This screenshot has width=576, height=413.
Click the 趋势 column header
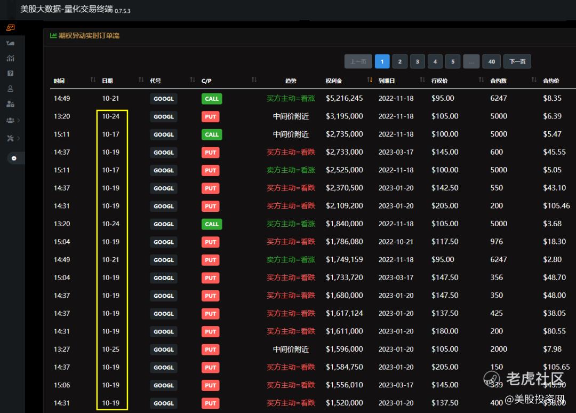291,81
